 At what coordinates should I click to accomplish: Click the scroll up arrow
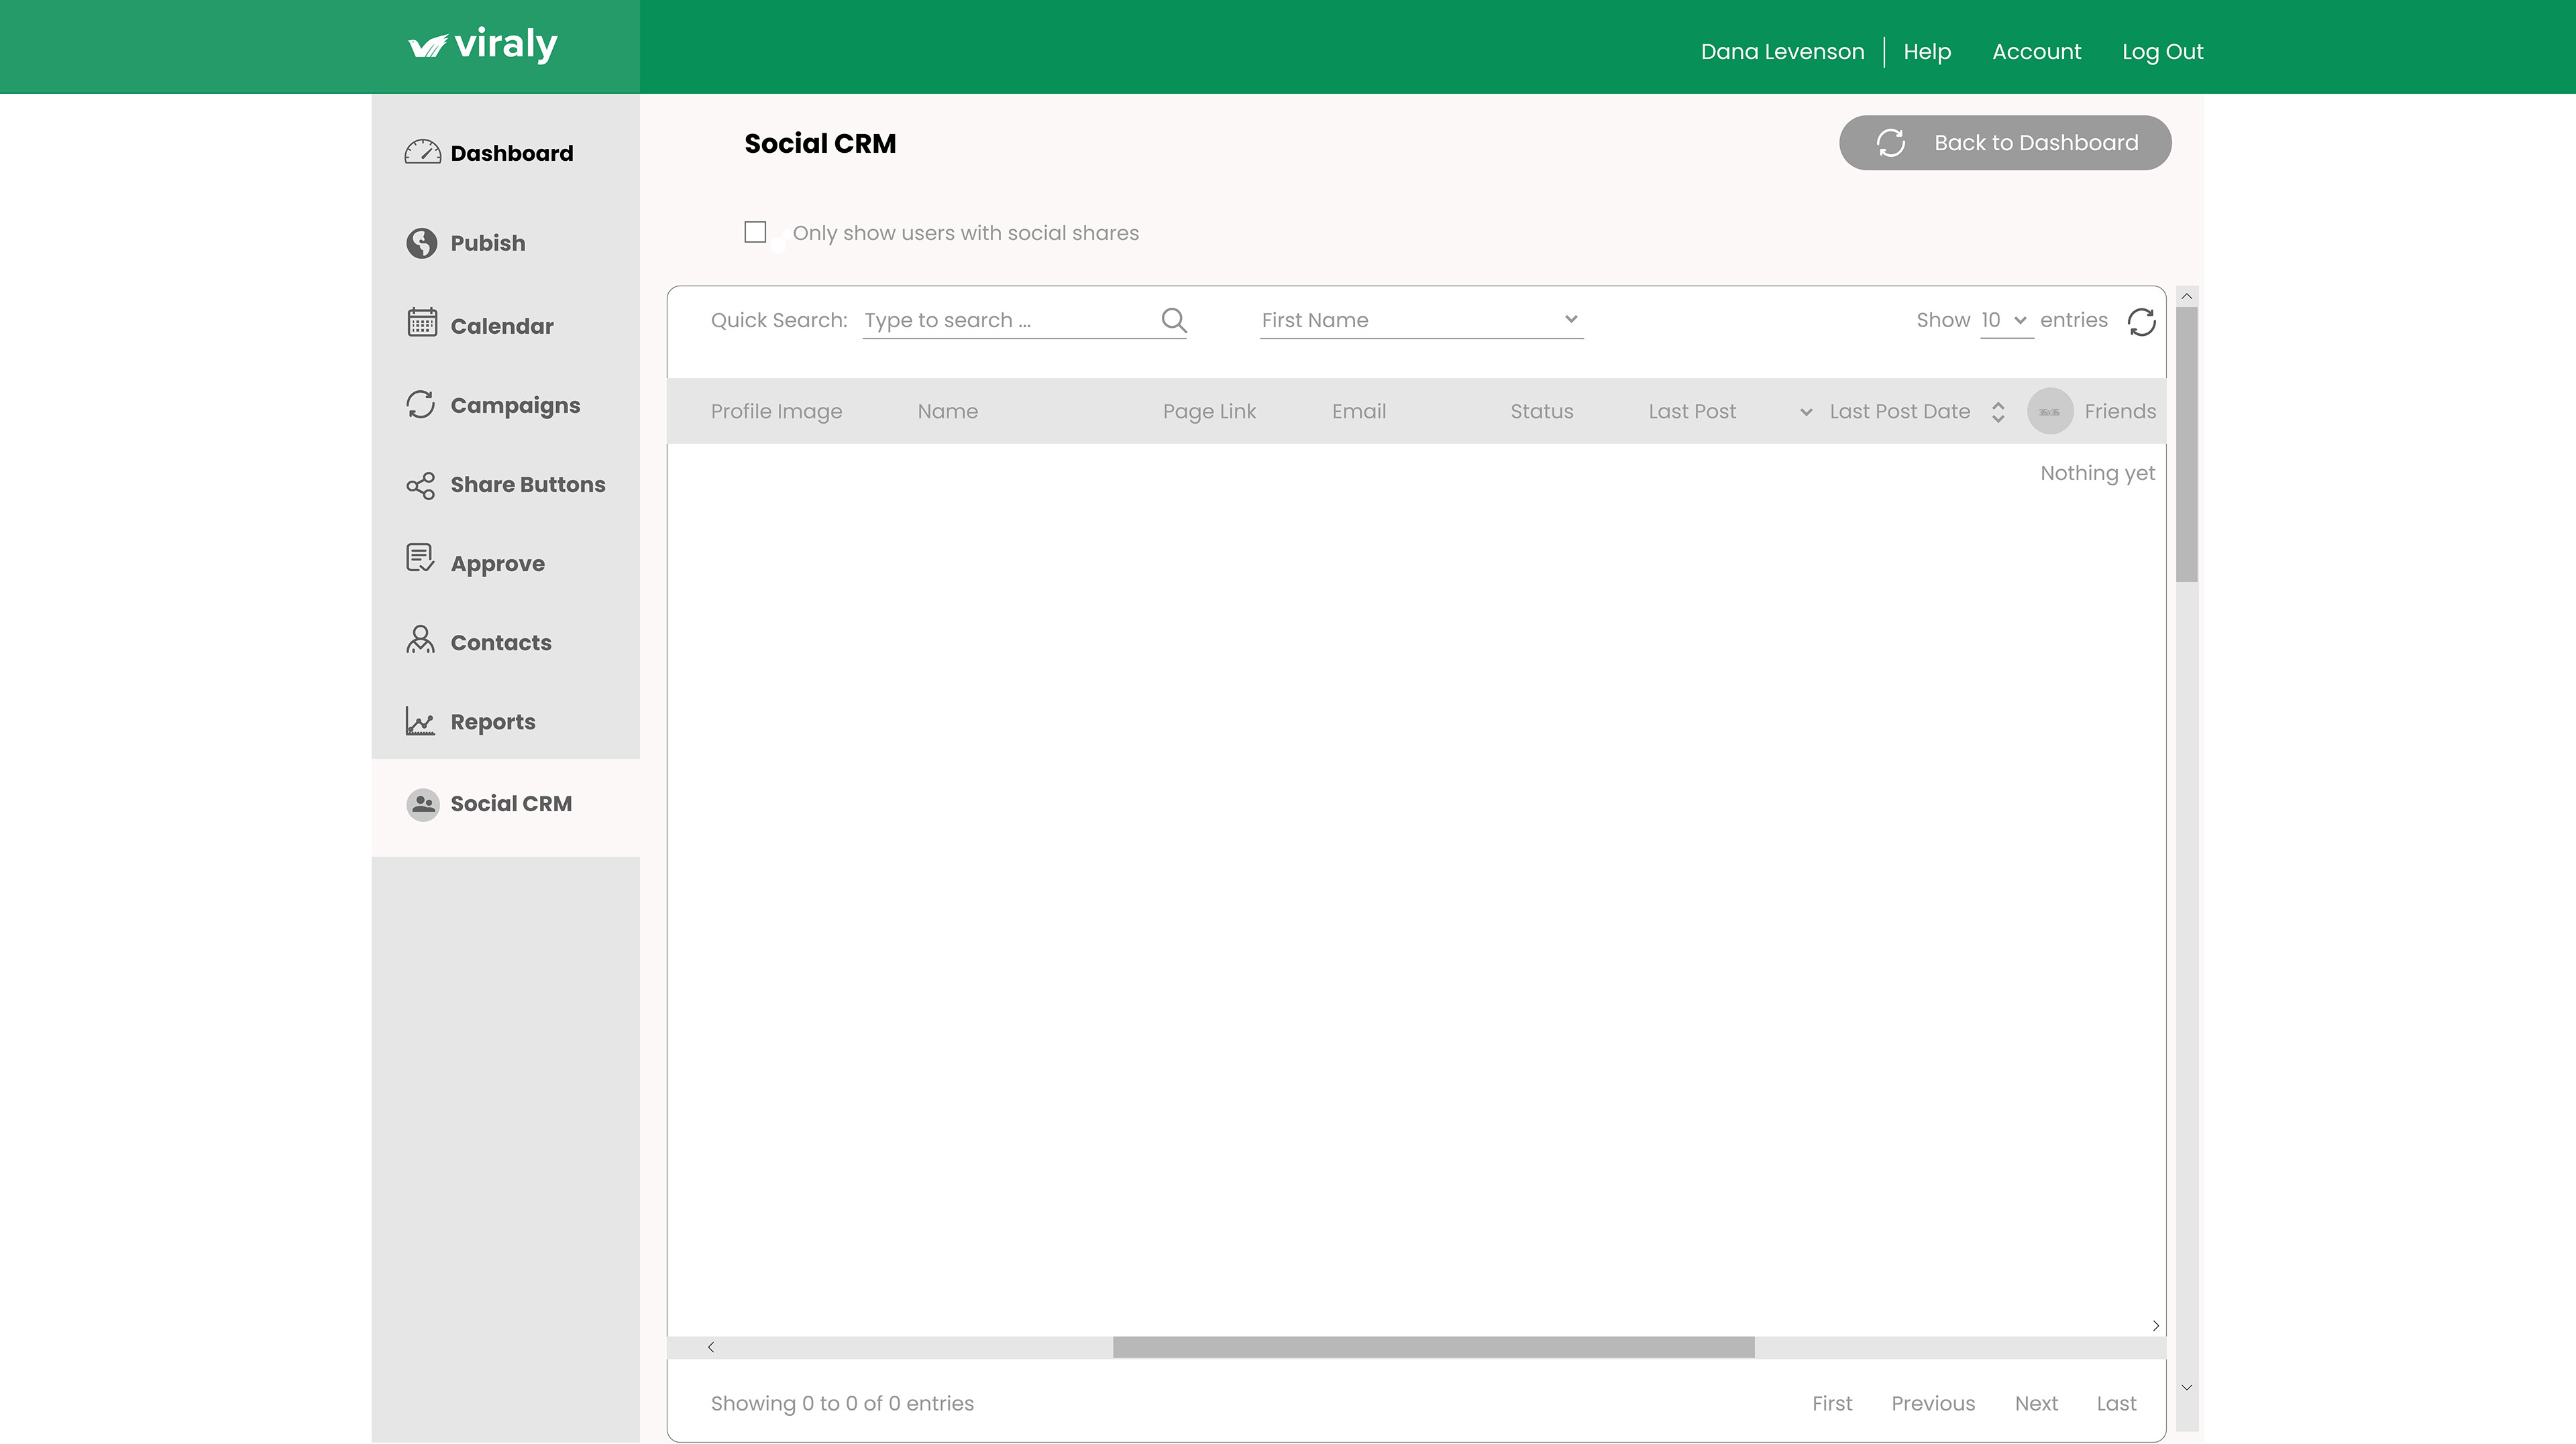point(2187,296)
